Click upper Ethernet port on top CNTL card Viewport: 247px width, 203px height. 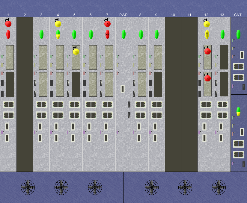click(x=239, y=66)
